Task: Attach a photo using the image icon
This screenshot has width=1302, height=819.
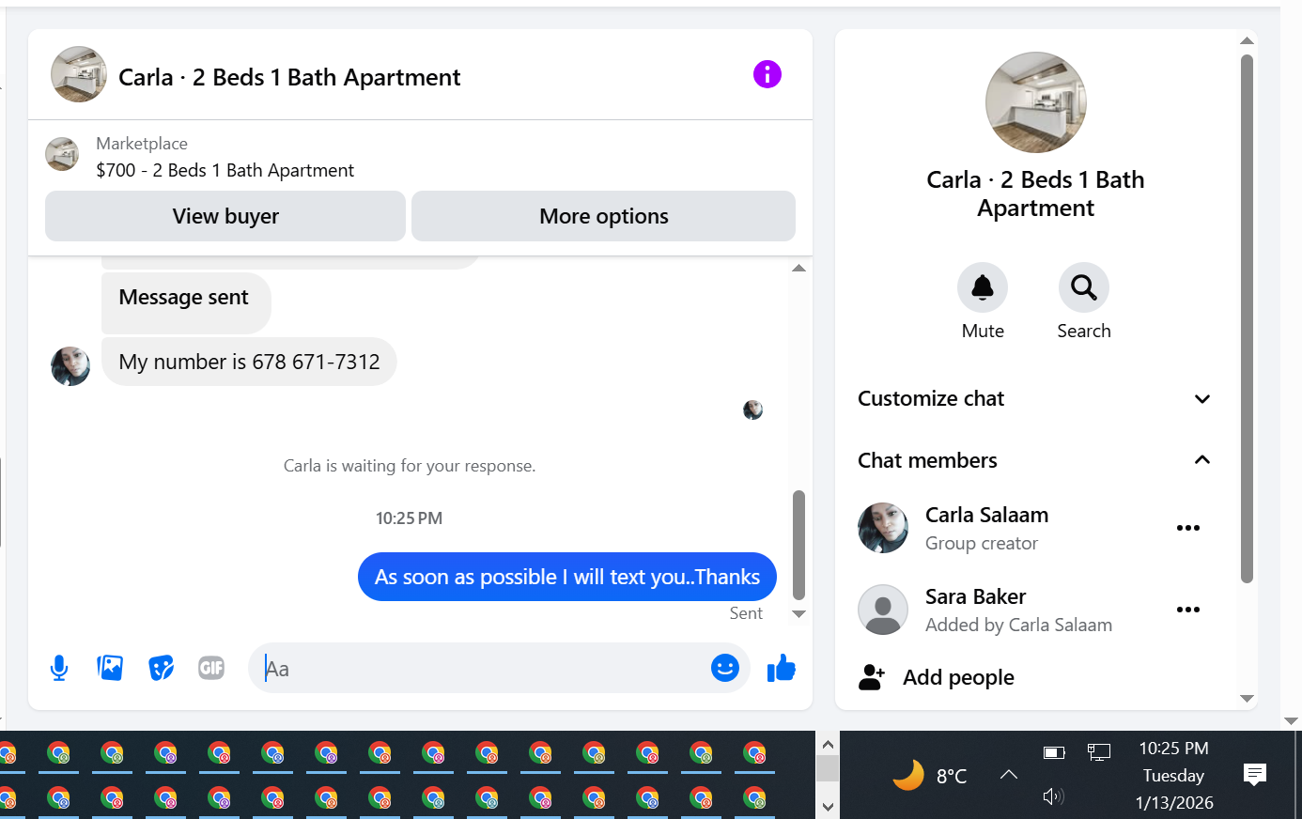Action: coord(110,668)
